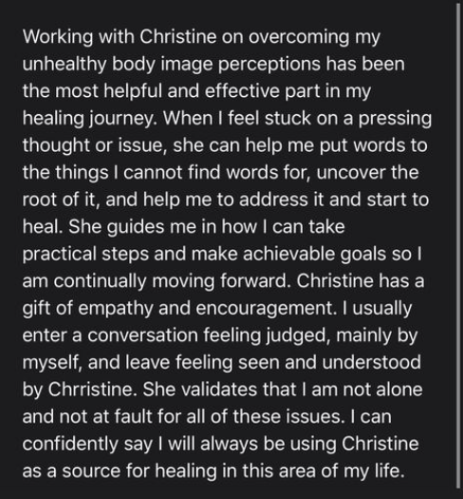The width and height of the screenshot is (463, 499).
Task: Click the word 'Working' in the first line
Action: [58, 37]
